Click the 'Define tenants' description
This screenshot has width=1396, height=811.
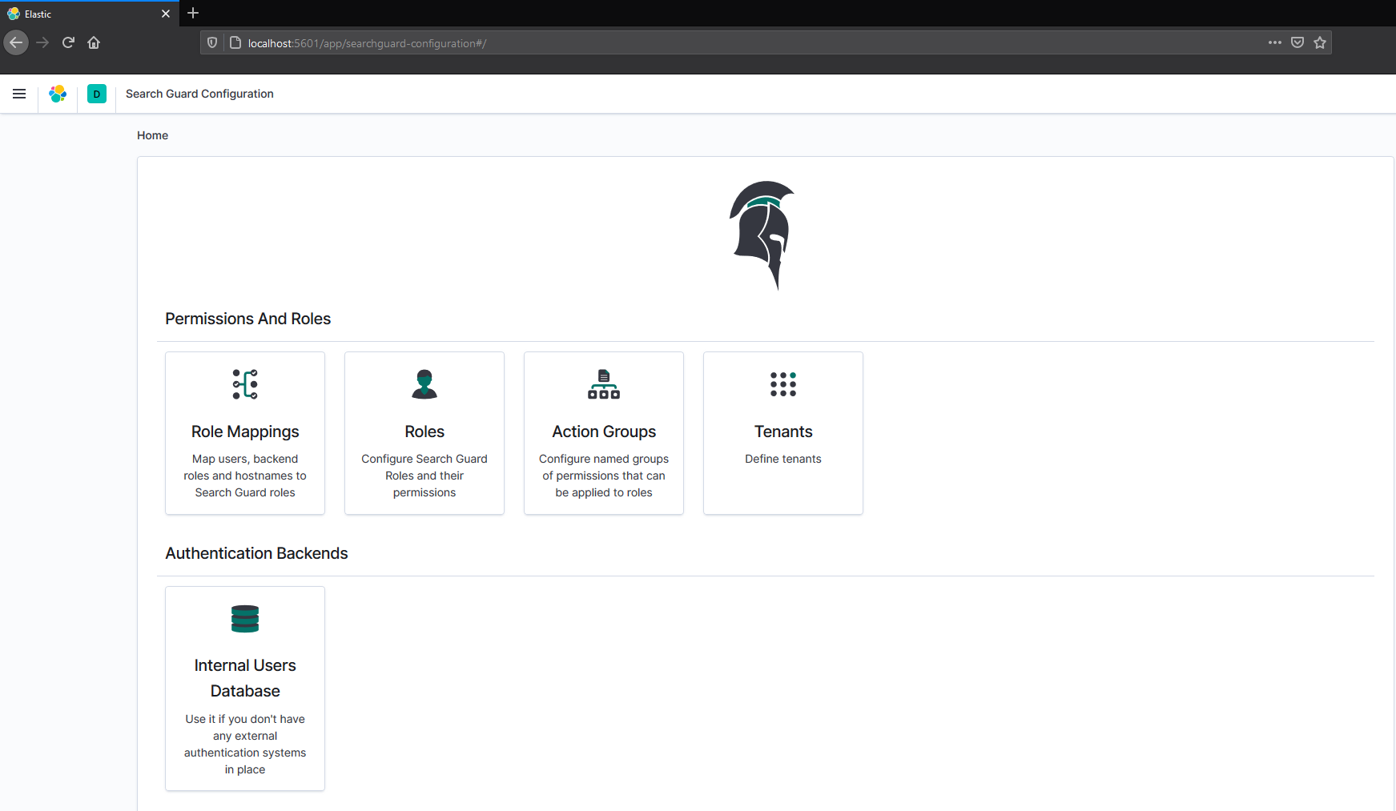(783, 459)
